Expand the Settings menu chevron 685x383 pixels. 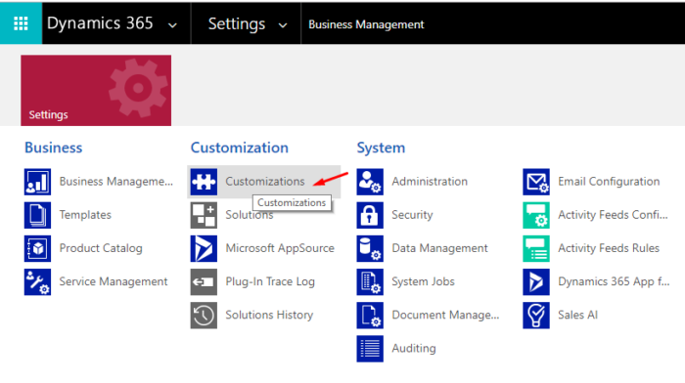point(283,25)
